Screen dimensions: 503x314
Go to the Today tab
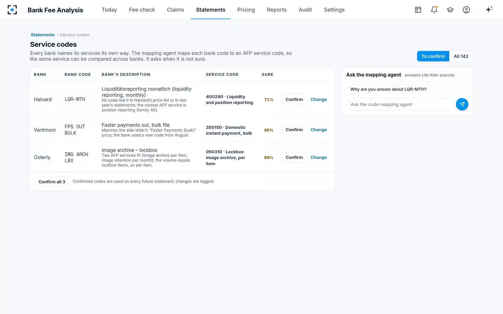[109, 10]
